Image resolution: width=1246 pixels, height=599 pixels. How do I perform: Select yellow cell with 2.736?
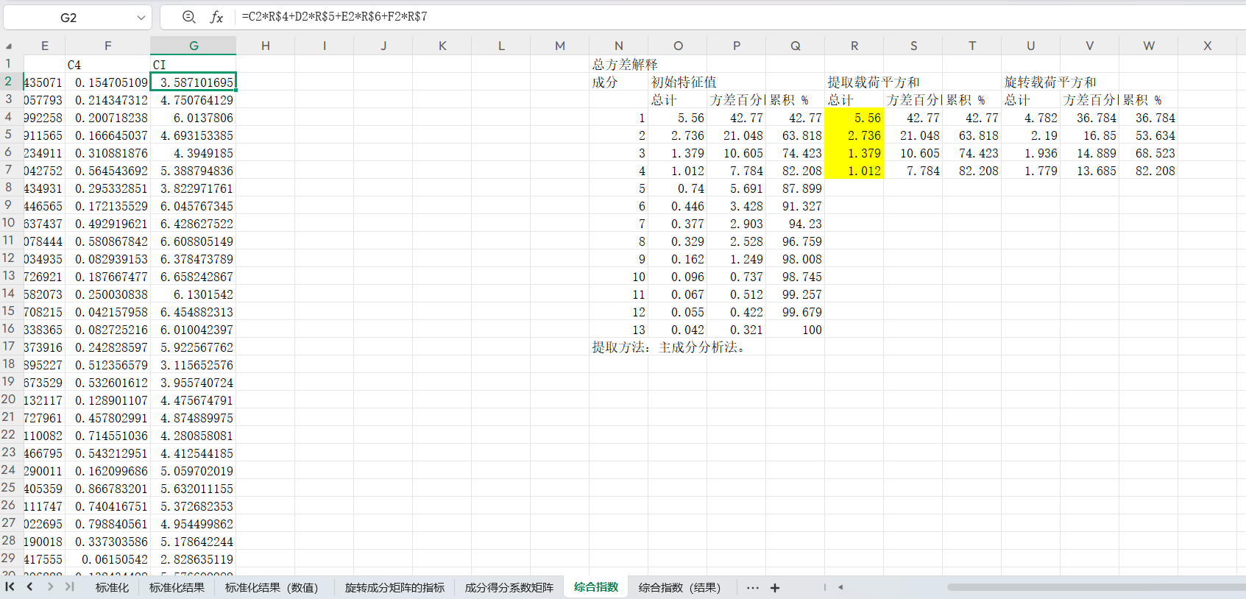click(854, 135)
